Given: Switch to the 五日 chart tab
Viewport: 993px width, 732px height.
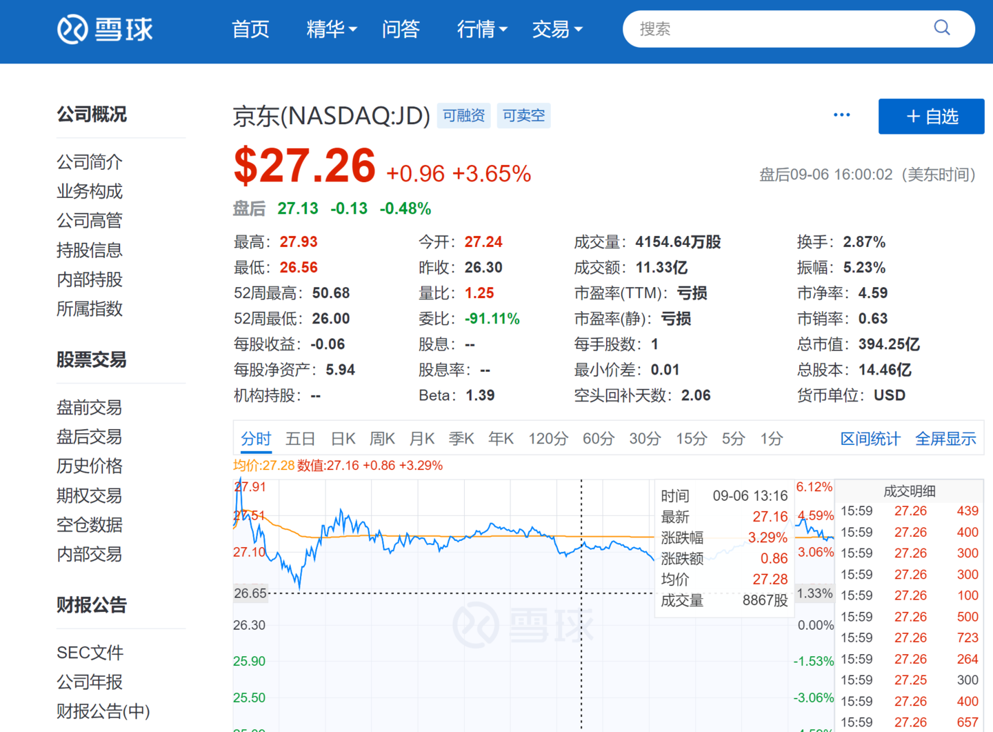Looking at the screenshot, I should click(301, 438).
